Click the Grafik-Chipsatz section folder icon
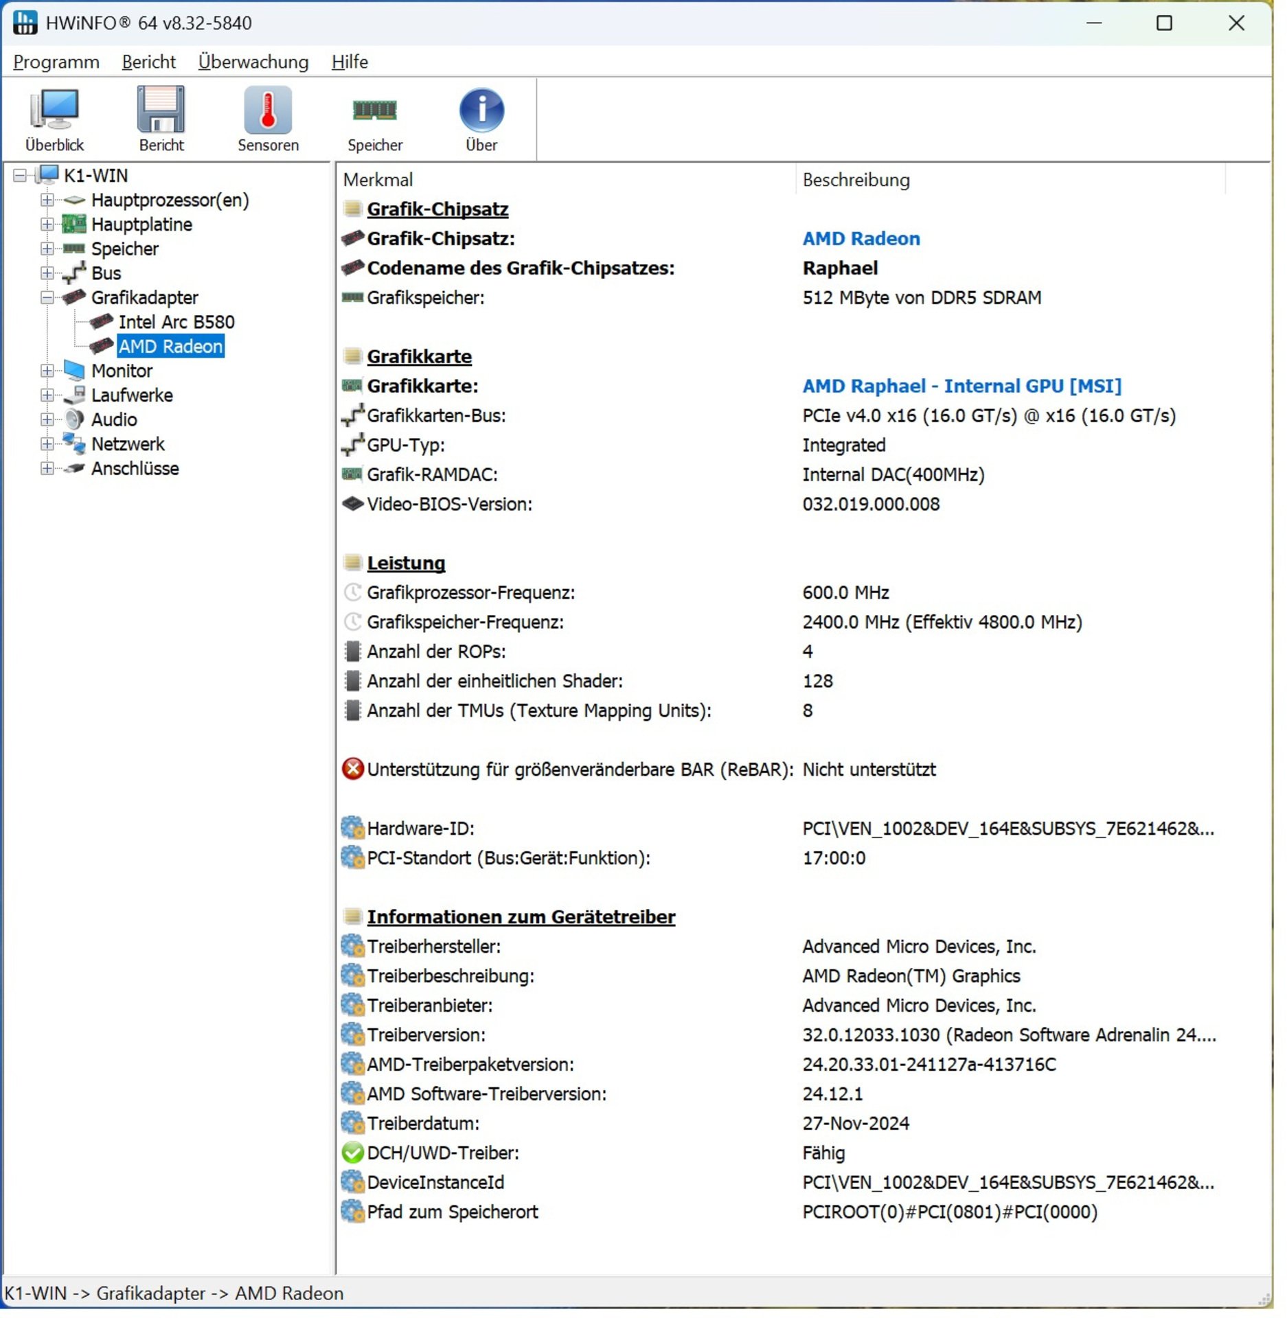The image size is (1287, 1318). (x=353, y=209)
